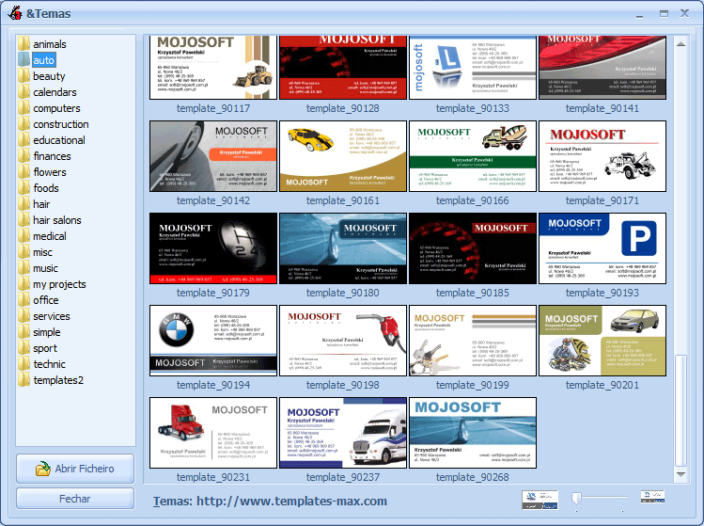Select thumbnail template_90193 parking sign
The height and width of the screenshot is (526, 704).
[602, 248]
